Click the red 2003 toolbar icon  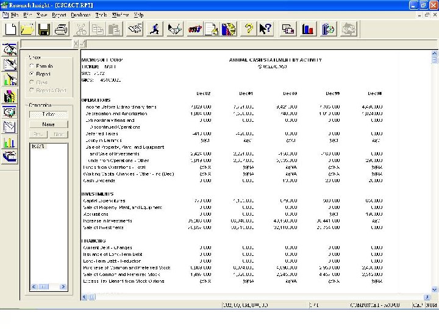[x=195, y=29]
